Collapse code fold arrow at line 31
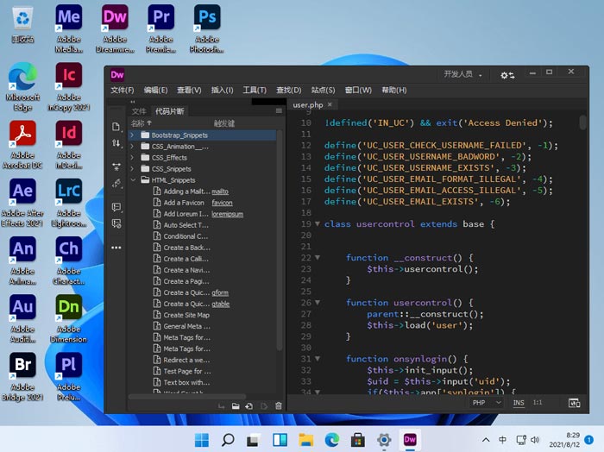The width and height of the screenshot is (604, 452). tap(318, 359)
